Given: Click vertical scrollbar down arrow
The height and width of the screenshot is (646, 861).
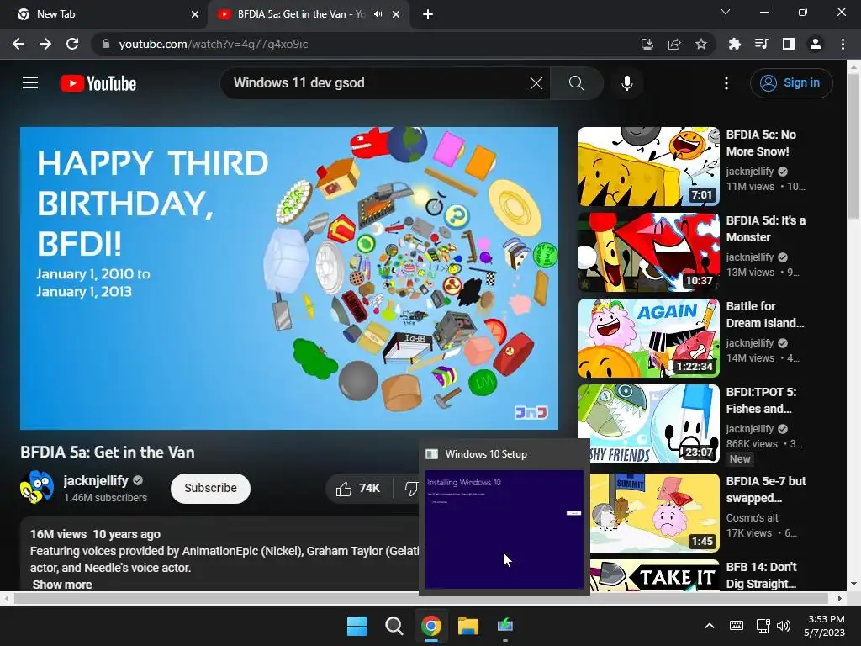Looking at the screenshot, I should click(x=854, y=584).
